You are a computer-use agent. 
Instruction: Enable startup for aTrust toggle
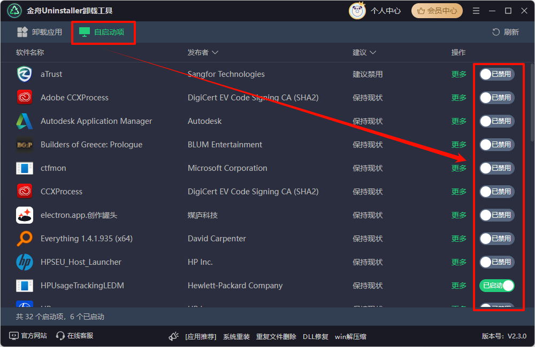tap(496, 74)
